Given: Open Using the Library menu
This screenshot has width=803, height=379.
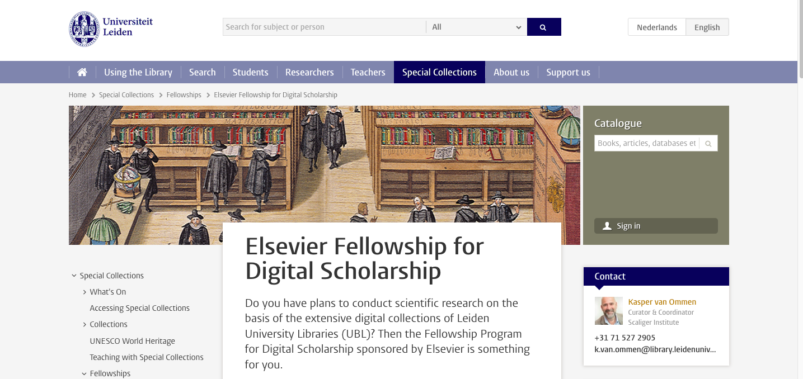Looking at the screenshot, I should (x=138, y=72).
